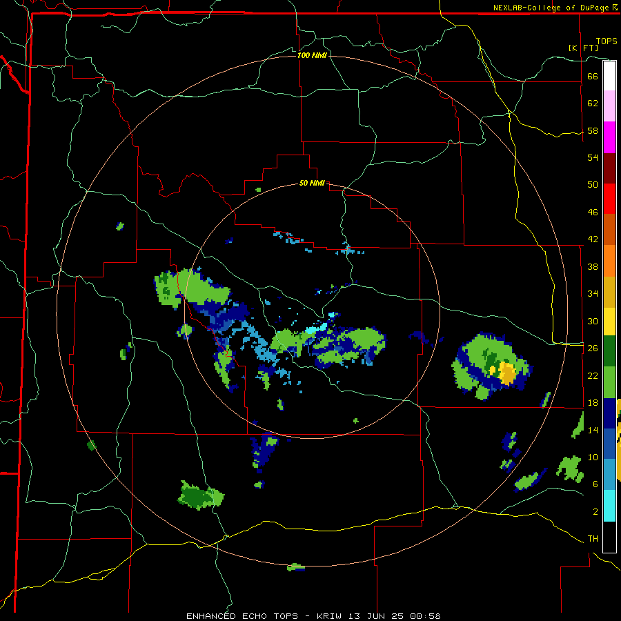Click the medium blue legend swatch near 10

[x=609, y=444]
